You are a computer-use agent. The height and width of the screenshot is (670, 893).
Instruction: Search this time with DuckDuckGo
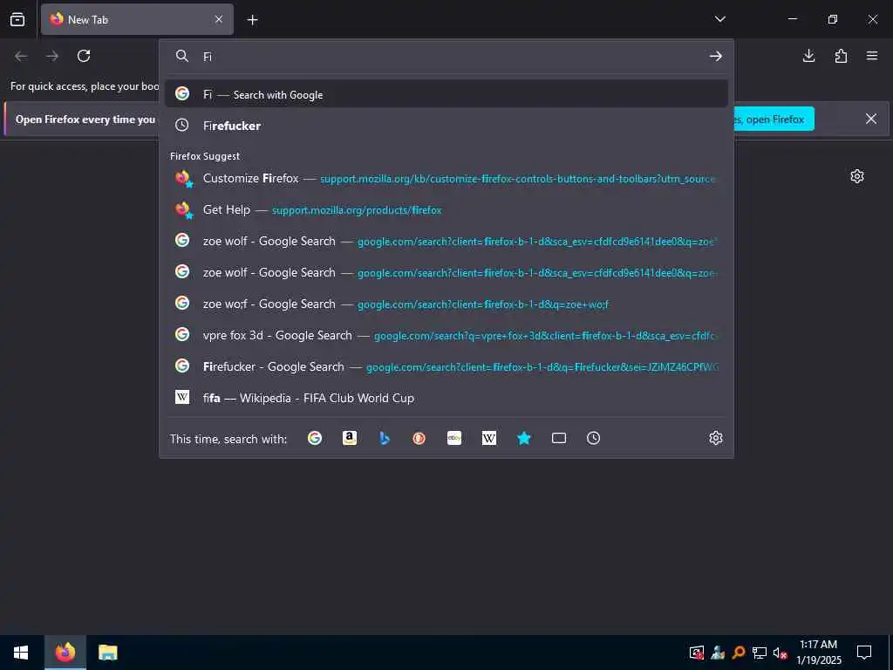(x=419, y=438)
